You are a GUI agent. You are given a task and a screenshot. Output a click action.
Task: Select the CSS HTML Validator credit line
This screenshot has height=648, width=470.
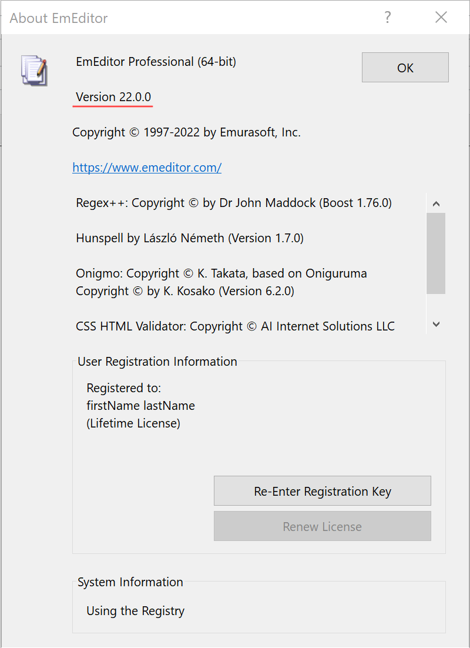coord(235,326)
